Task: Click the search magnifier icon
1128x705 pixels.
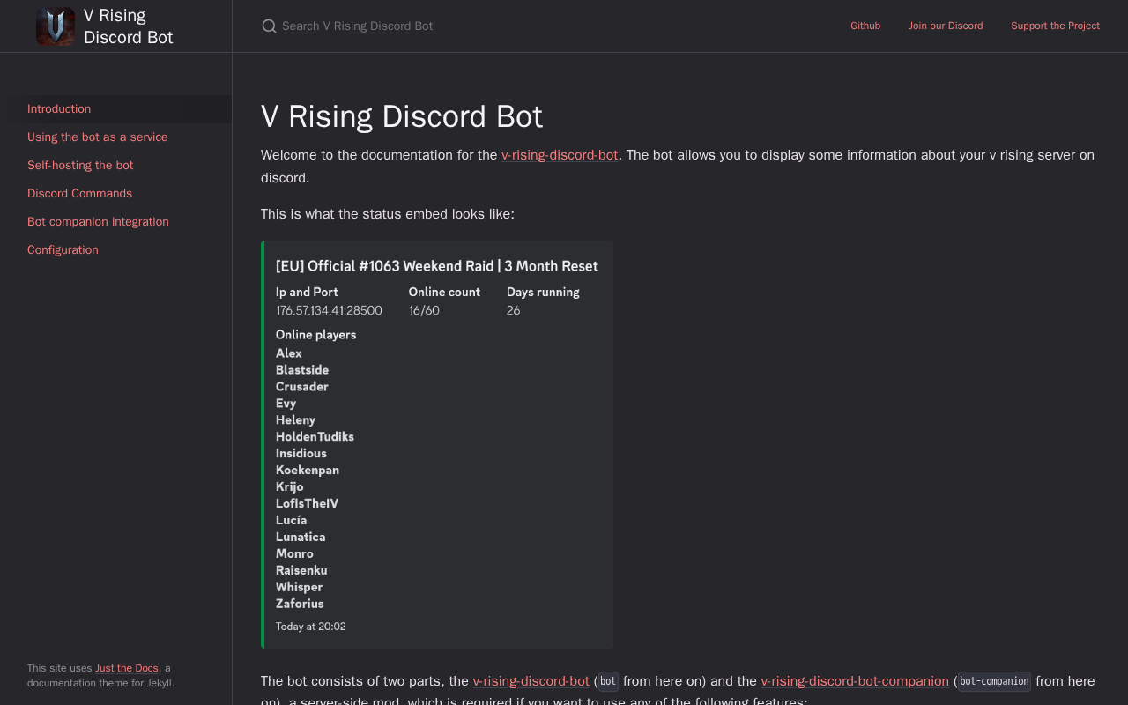Action: click(269, 26)
